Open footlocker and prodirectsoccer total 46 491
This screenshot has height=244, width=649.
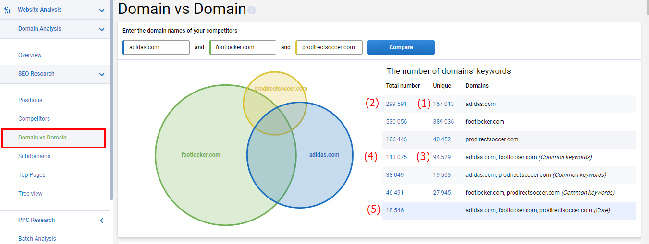(x=395, y=193)
